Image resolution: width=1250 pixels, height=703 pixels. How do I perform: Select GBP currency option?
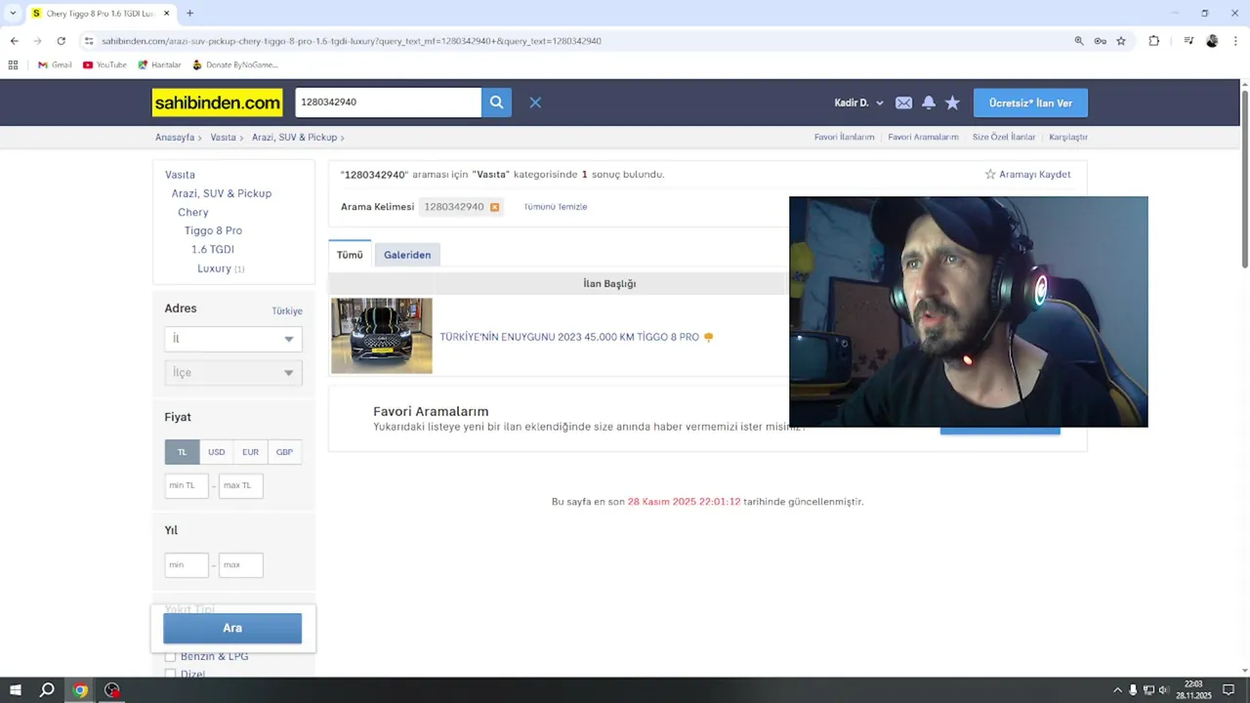pos(284,452)
